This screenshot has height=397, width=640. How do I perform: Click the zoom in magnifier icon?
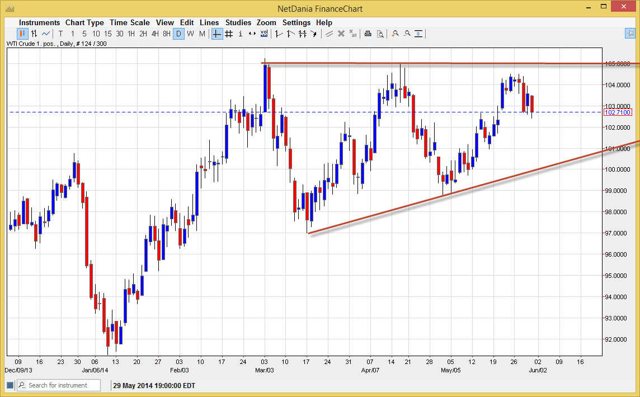pos(396,34)
